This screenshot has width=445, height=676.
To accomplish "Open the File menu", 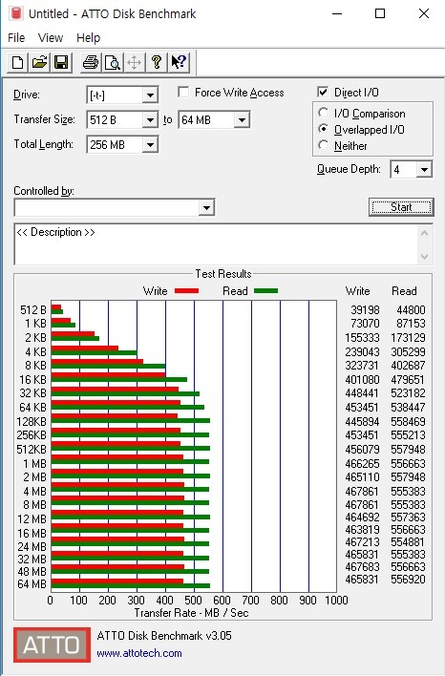I will pos(16,38).
